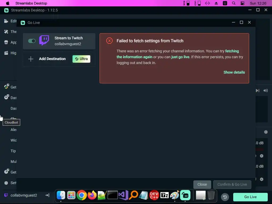Select the Multistream sidebar item
This screenshot has height=204, width=272.
(13, 161)
